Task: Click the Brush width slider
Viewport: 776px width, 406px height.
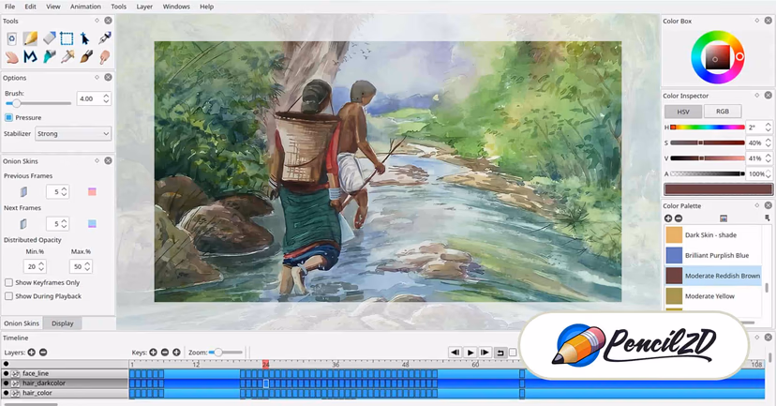Action: tap(38, 103)
